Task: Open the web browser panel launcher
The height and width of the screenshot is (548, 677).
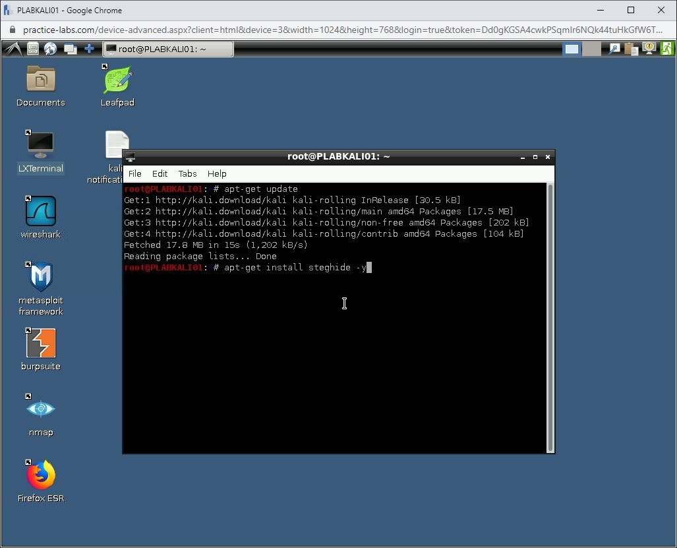Action: click(50, 49)
